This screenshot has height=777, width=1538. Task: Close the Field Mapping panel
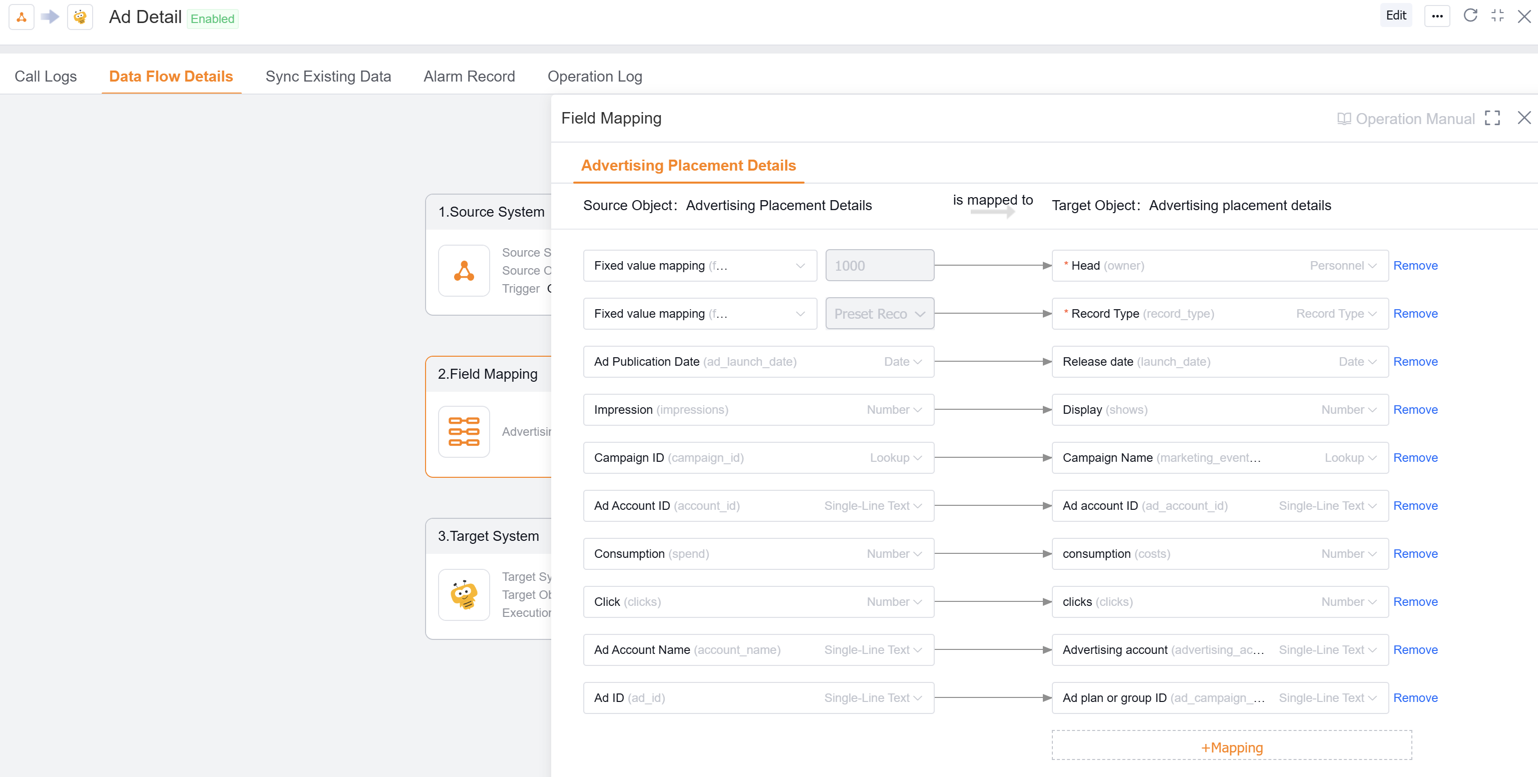click(1523, 118)
